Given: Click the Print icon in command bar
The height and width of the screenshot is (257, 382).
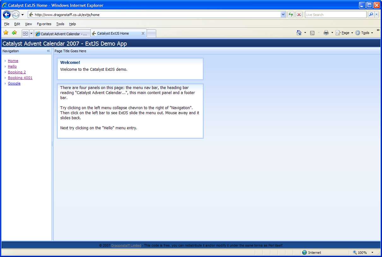Looking at the screenshot, I should click(326, 33).
